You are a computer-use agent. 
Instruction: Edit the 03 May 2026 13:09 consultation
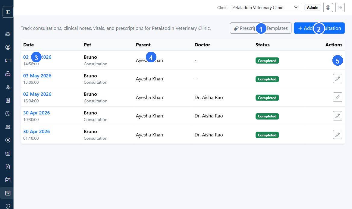pyautogui.click(x=338, y=79)
